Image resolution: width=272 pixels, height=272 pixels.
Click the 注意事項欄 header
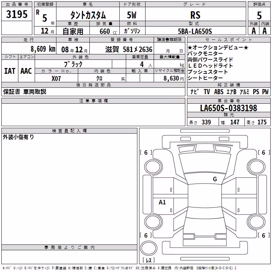[x=93, y=101]
